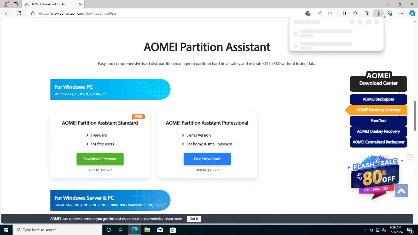Image resolution: width=418 pixels, height=235 pixels.
Task: Show hidden system tray icons
Action: pos(365,230)
